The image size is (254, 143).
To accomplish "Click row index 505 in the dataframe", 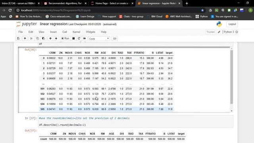I will 42,109.
